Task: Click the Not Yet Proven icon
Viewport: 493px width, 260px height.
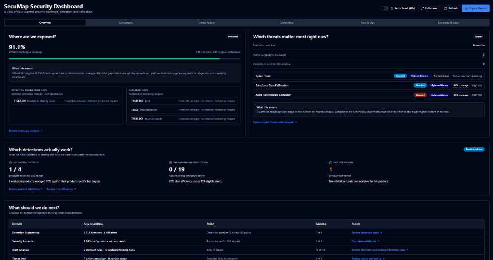Action: [330, 163]
